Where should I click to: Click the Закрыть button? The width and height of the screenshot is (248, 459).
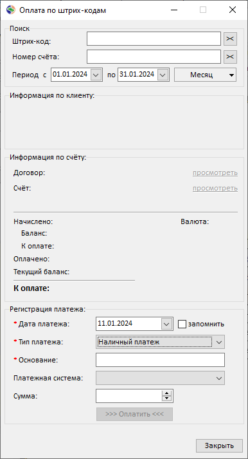pos(219,446)
